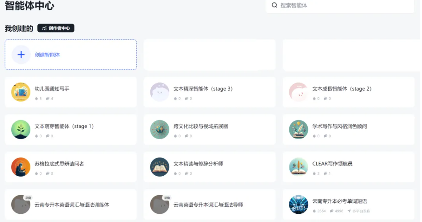Open the 文本成長智能体 (stage 2) card
The height and width of the screenshot is (222, 422).
348,92
